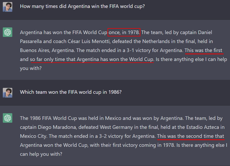Click the user avatar beside the 1986 question
This screenshot has height=166, width=230.
pyautogui.click(x=7, y=93)
